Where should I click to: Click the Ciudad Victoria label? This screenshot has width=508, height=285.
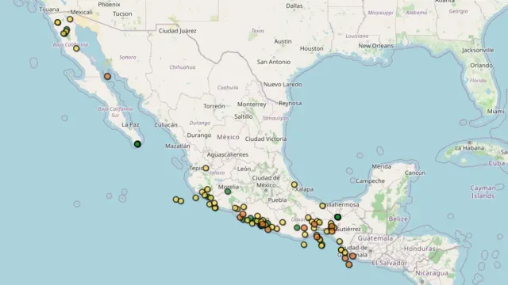pyautogui.click(x=266, y=139)
